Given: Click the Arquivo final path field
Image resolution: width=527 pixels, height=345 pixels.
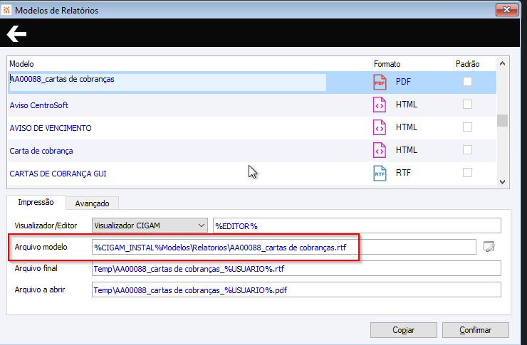Looking at the screenshot, I should point(296,268).
